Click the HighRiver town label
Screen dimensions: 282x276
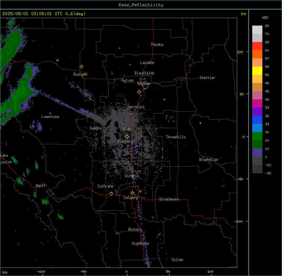[141, 244]
